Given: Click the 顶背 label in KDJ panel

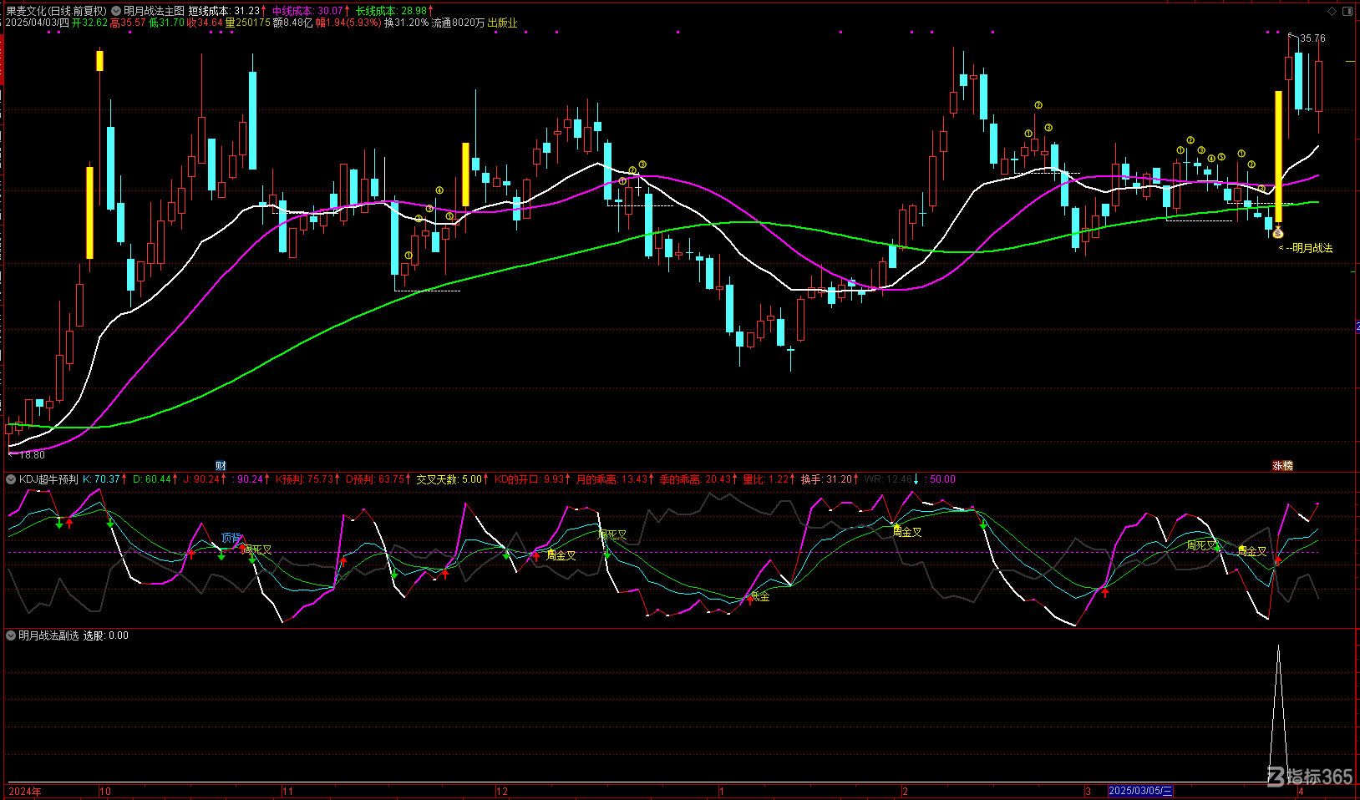Looking at the screenshot, I should tap(231, 538).
